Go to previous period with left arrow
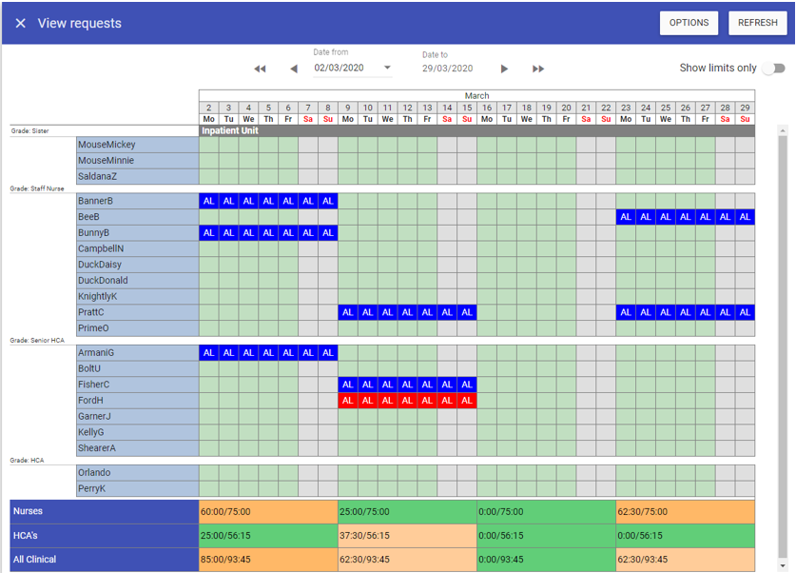This screenshot has height=573, width=796. pyautogui.click(x=293, y=69)
